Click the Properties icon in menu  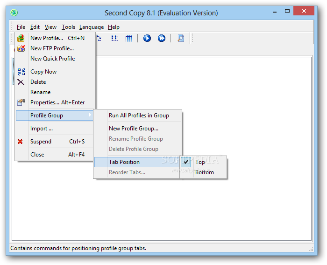pos(21,102)
